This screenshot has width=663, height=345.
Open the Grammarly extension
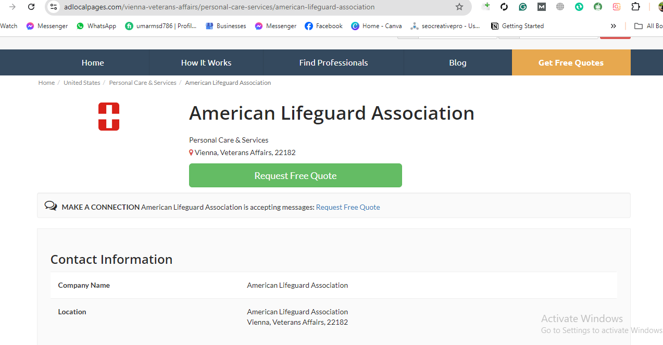click(522, 7)
